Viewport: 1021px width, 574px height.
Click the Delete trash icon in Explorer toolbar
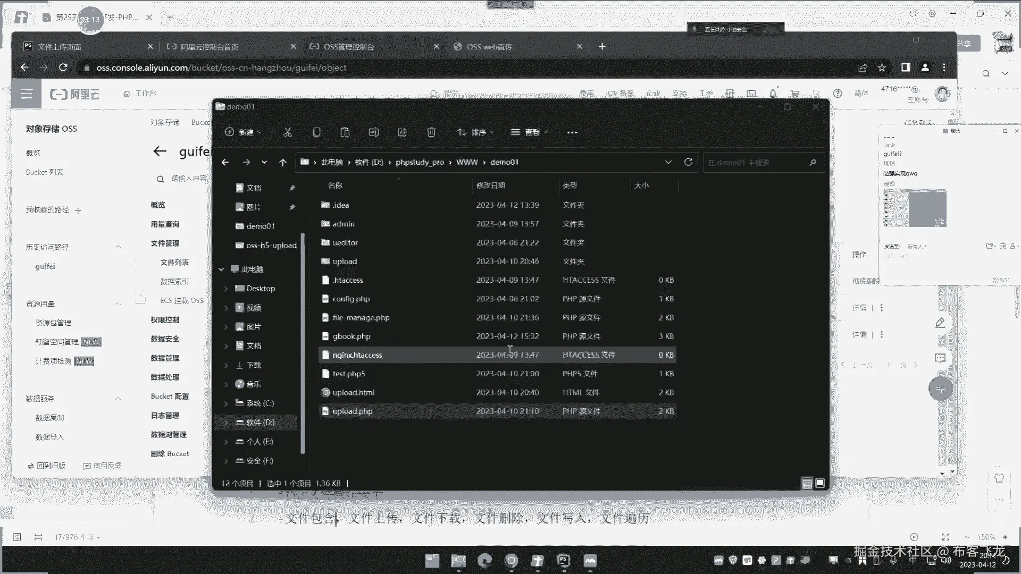[x=431, y=132]
